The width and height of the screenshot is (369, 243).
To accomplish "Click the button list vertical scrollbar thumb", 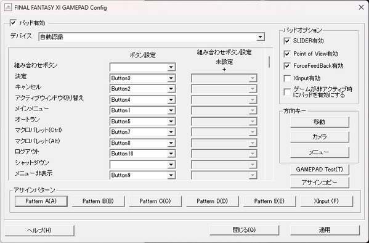I will [x=269, y=62].
